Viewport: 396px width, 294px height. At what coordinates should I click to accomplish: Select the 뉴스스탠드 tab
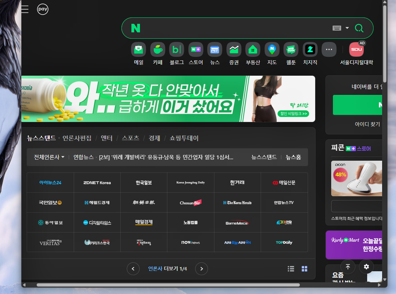click(41, 138)
